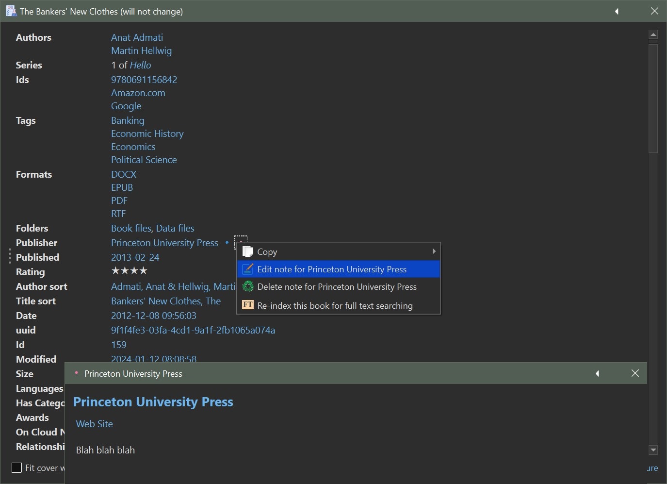Click the Blah blah blah note text

pyautogui.click(x=105, y=450)
